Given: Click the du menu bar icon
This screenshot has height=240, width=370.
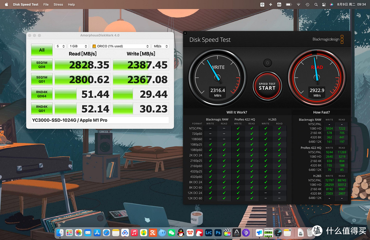Looking at the screenshot, I should coord(279,4).
